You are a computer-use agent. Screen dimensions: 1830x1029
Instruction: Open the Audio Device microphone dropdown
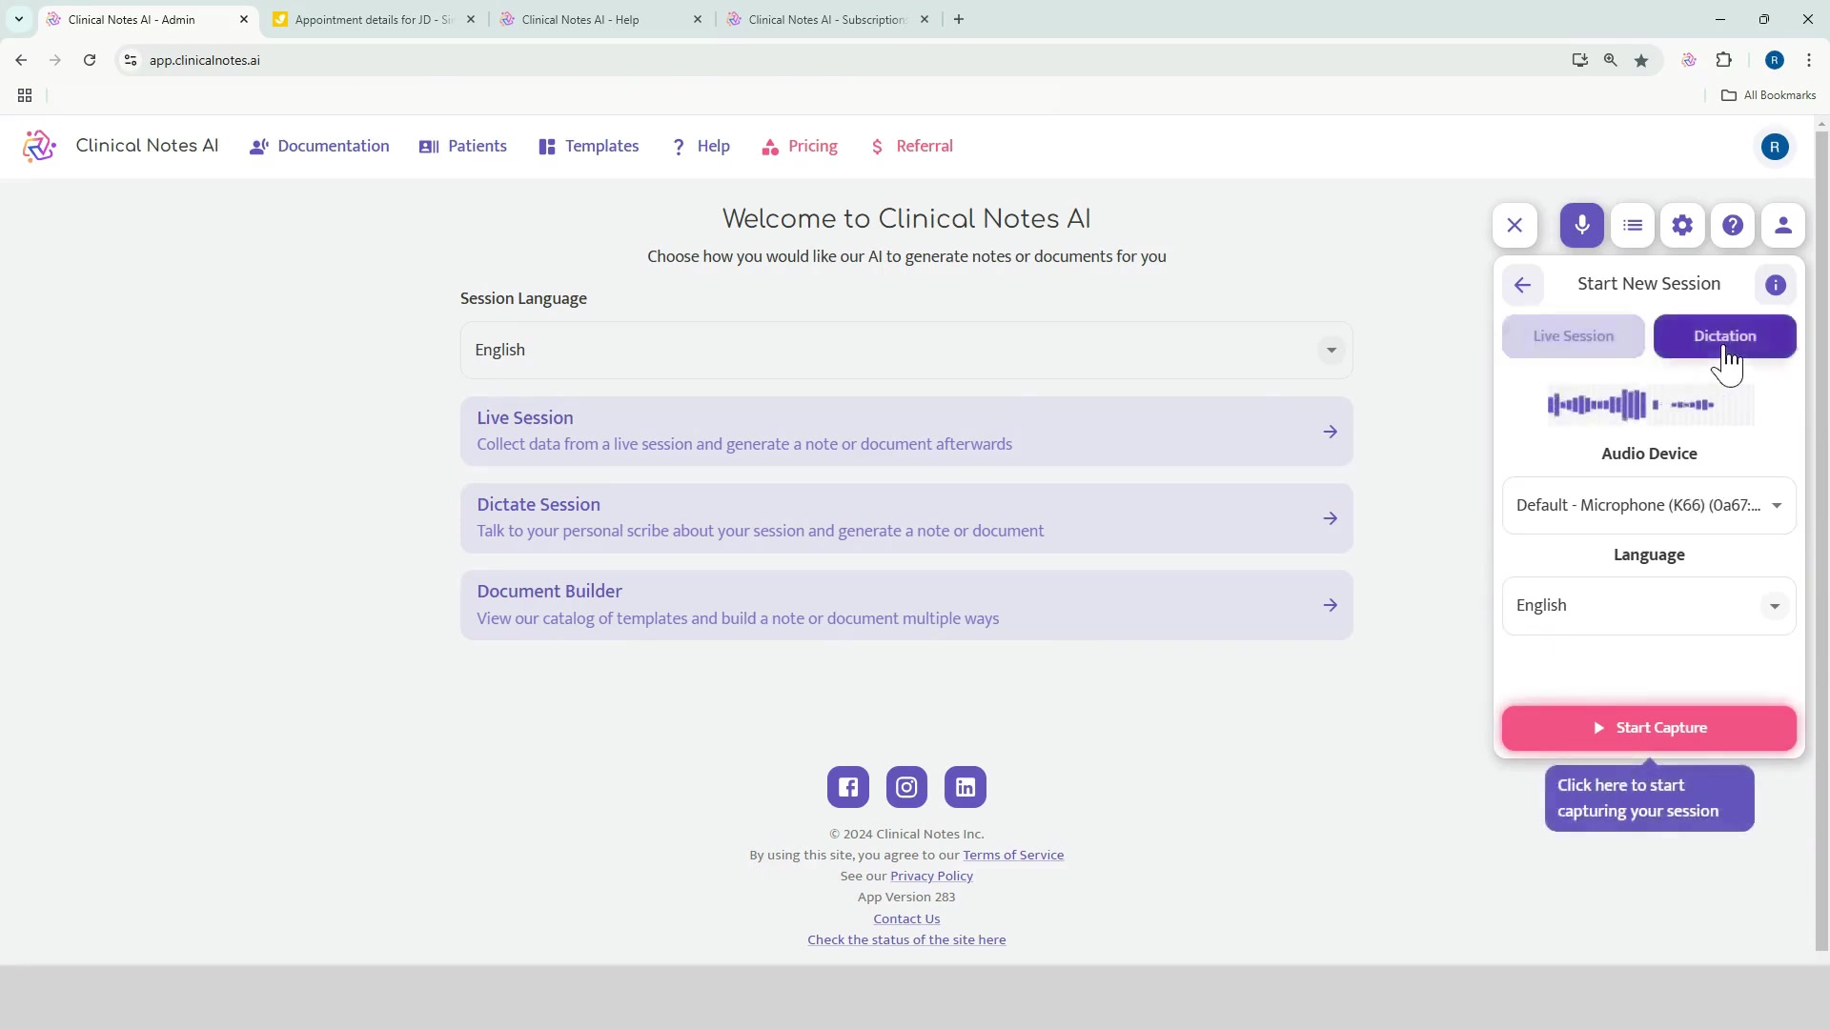click(1650, 506)
